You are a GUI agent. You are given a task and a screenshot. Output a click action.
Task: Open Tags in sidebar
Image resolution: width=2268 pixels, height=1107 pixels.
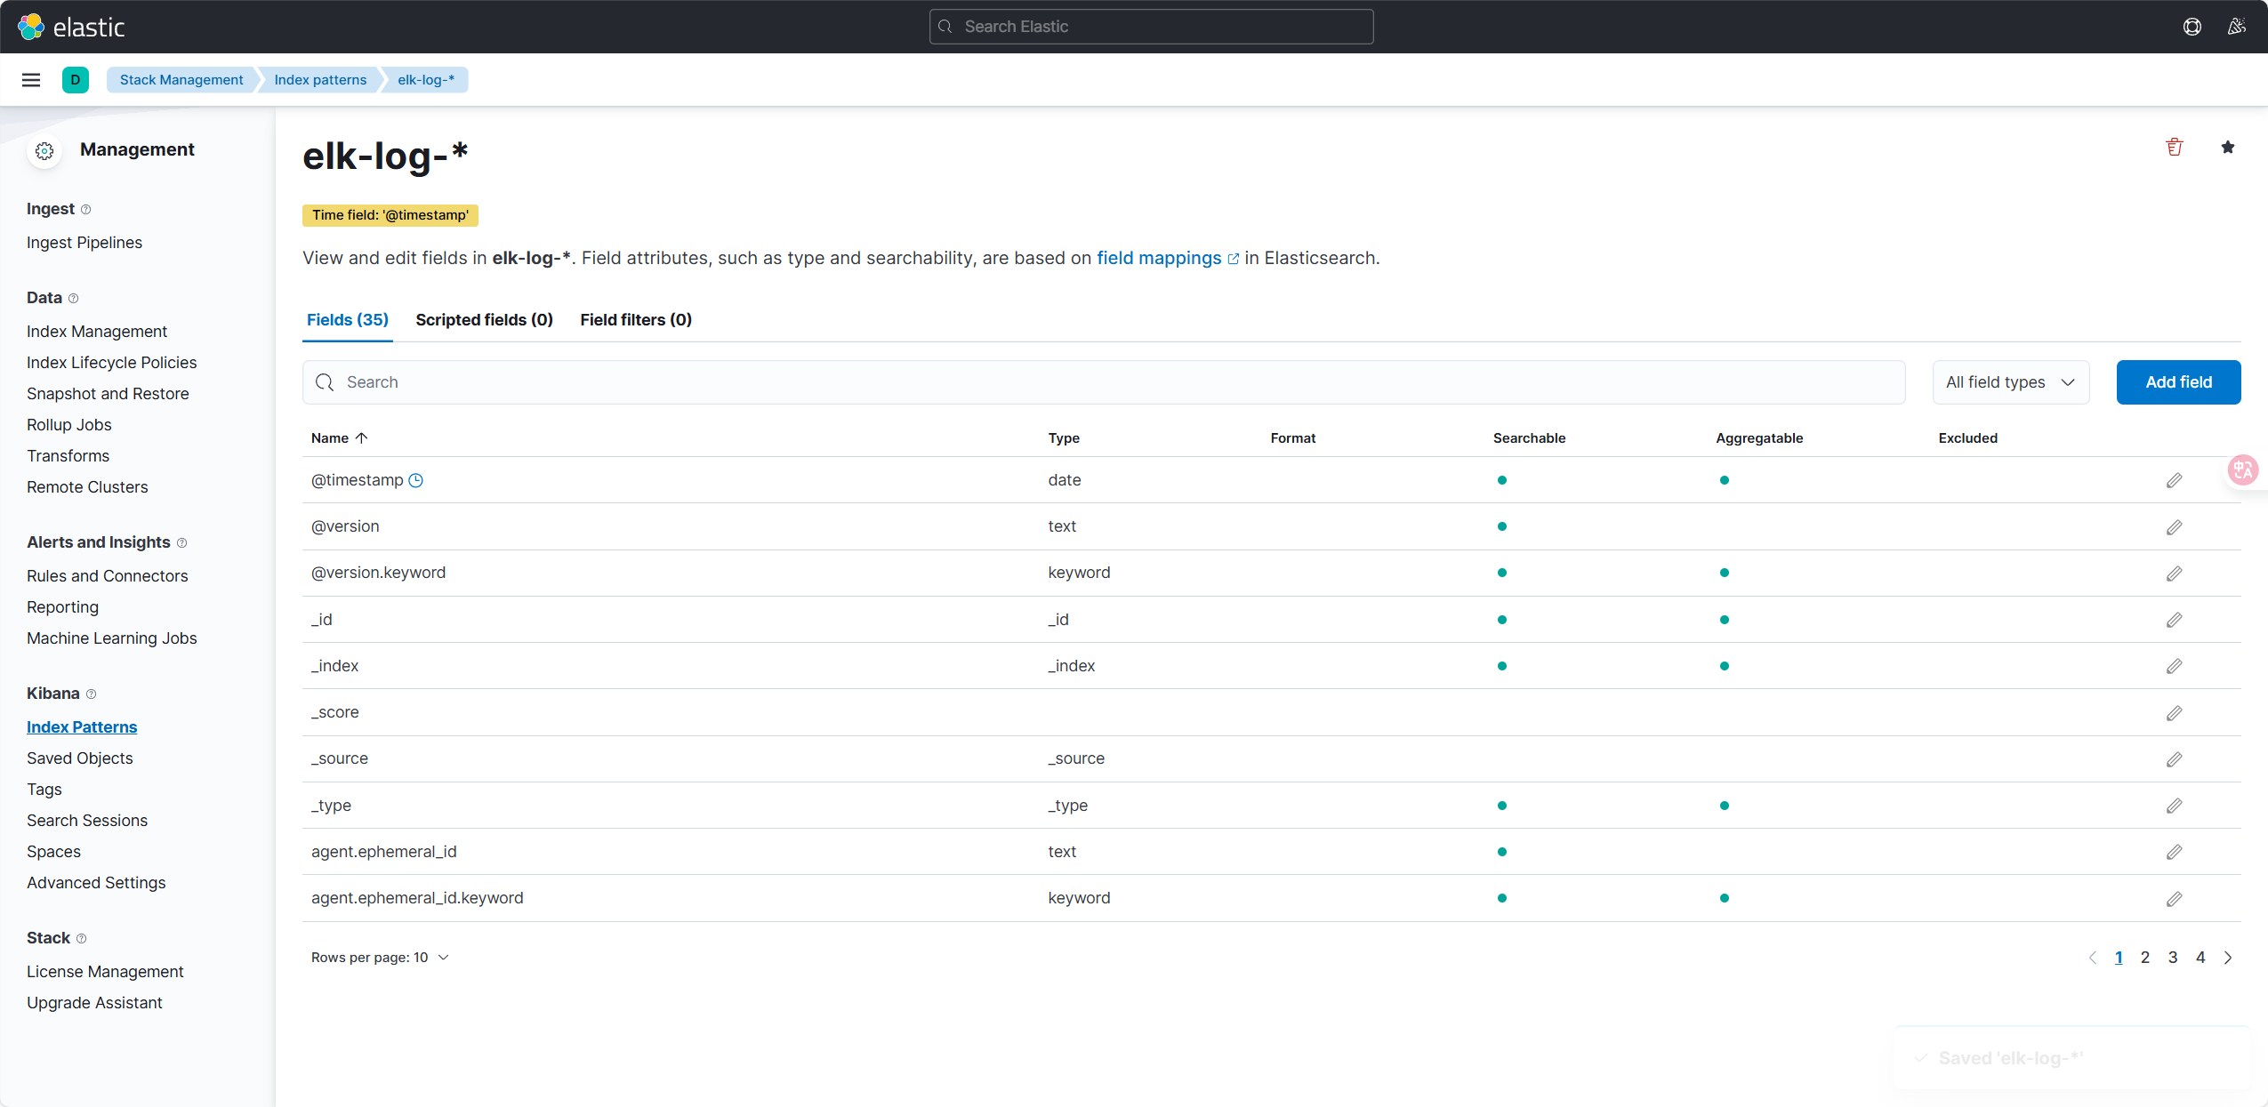pos(44,790)
